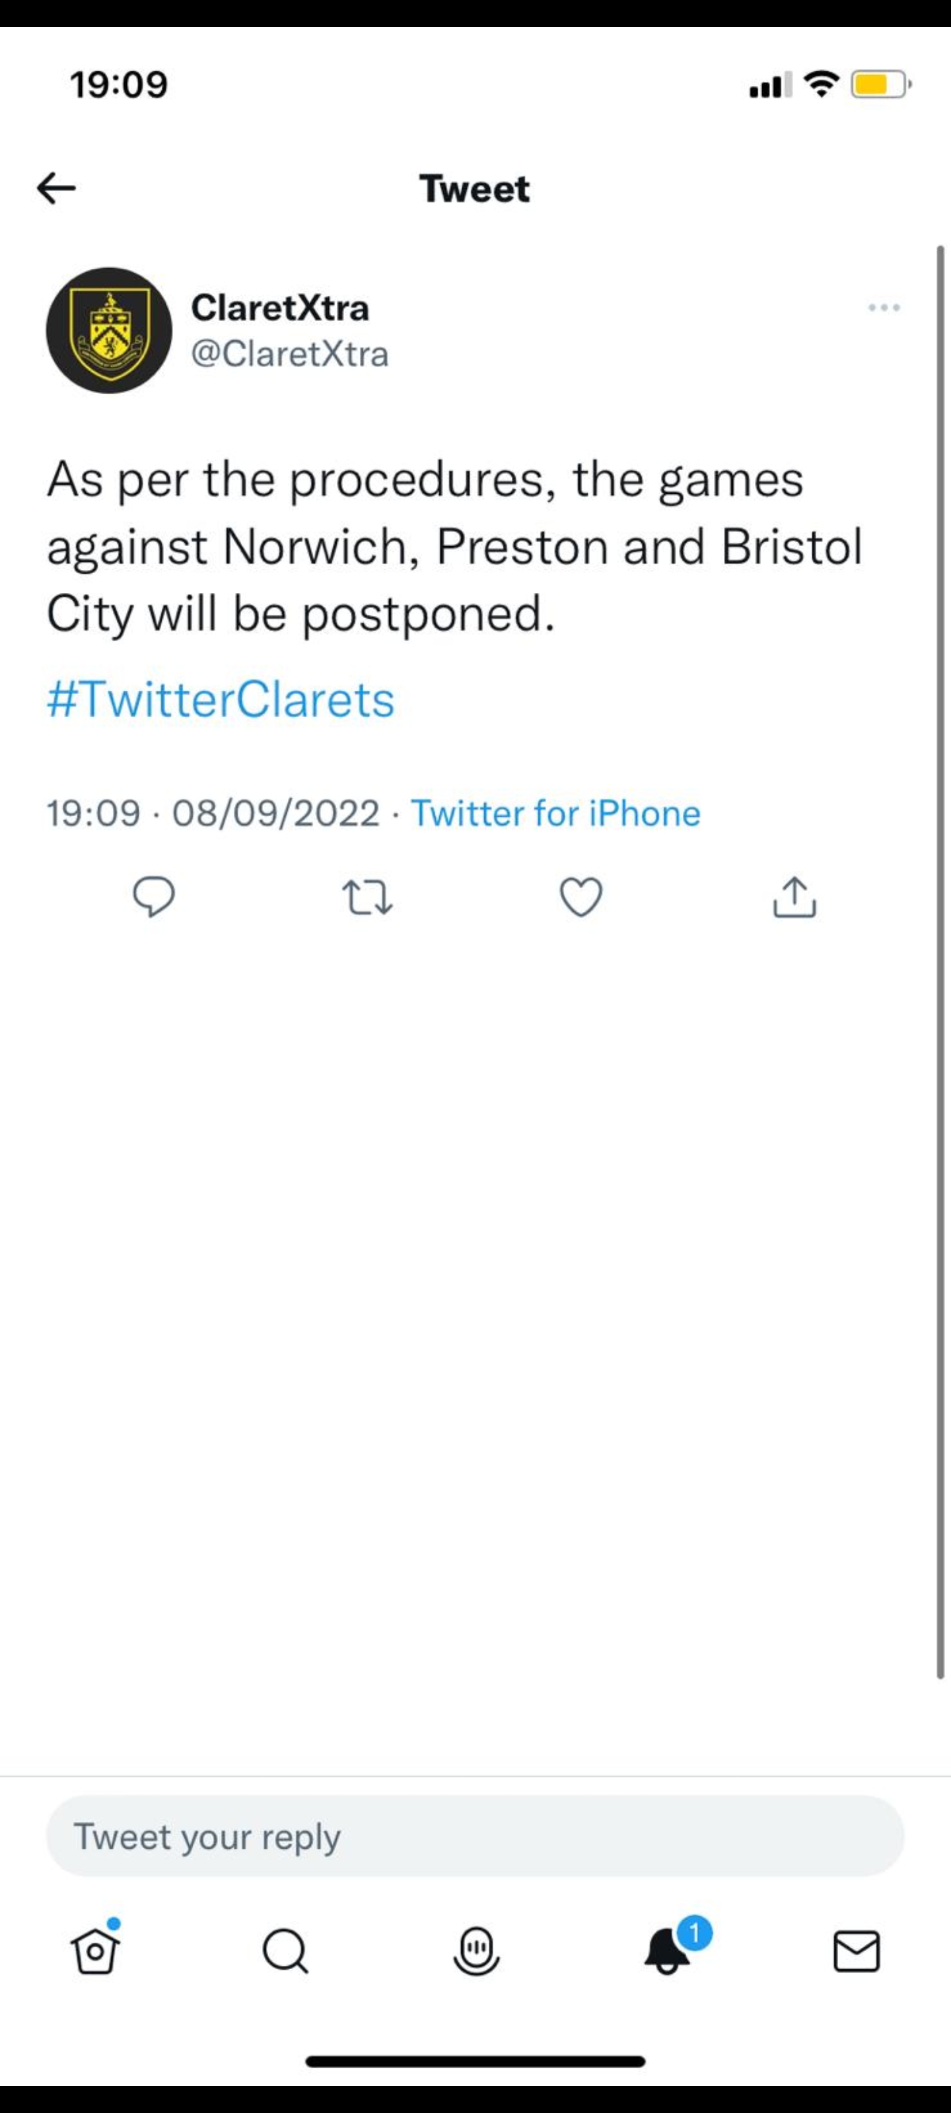This screenshot has width=951, height=2113.
Task: Open ClaretXtra profile picture
Action: tap(109, 329)
